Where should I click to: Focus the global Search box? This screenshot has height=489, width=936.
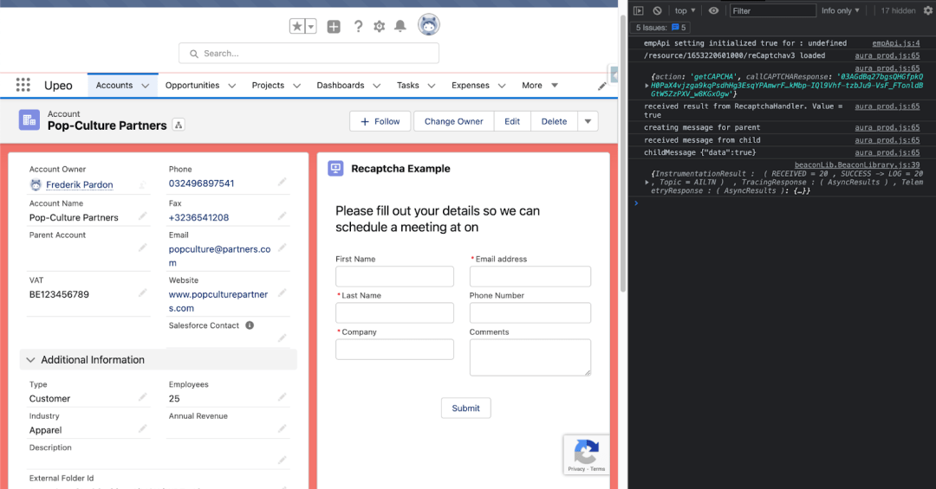click(x=309, y=53)
